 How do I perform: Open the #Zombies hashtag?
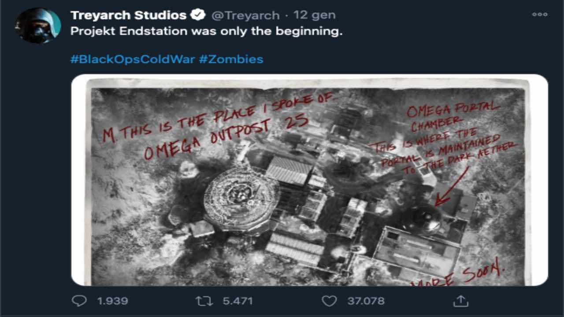pos(231,59)
